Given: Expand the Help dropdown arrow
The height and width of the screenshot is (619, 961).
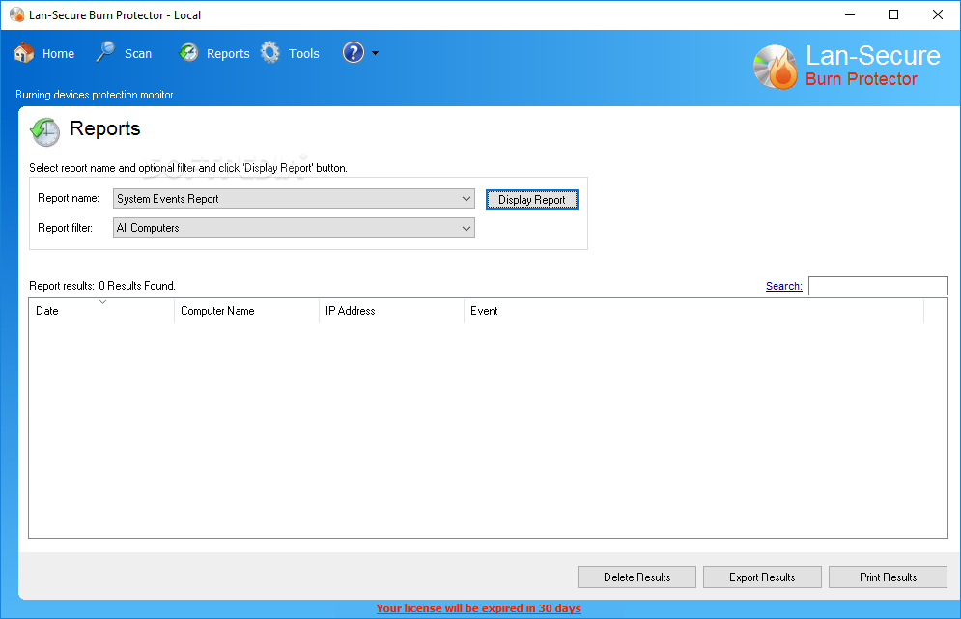Looking at the screenshot, I should pos(375,53).
